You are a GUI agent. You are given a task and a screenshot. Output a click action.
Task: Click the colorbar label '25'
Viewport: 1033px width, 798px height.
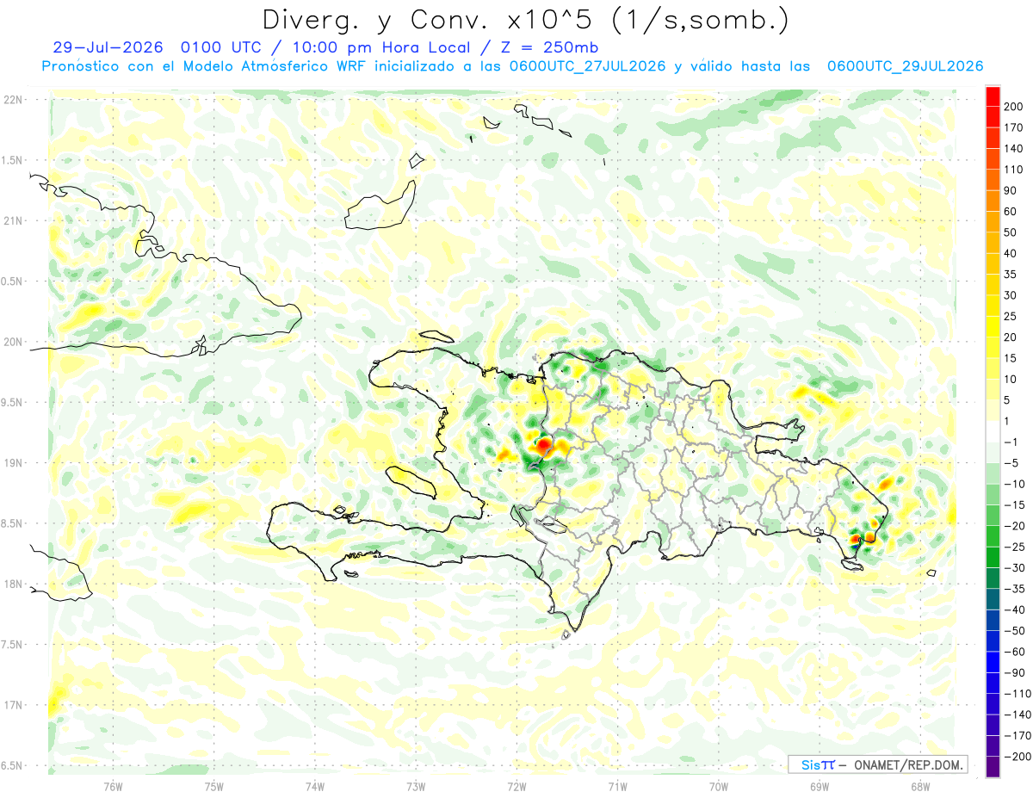(1011, 316)
